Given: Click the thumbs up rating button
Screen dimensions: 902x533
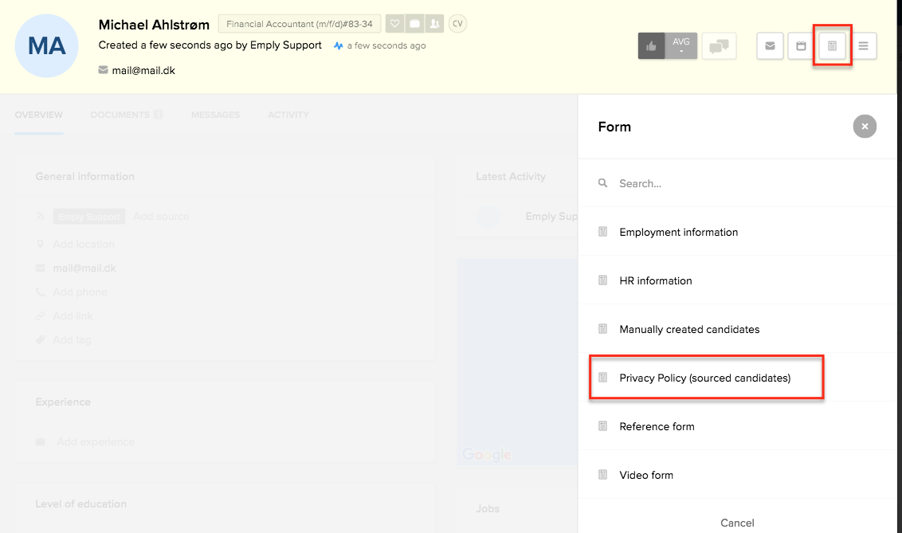Looking at the screenshot, I should click(x=652, y=46).
